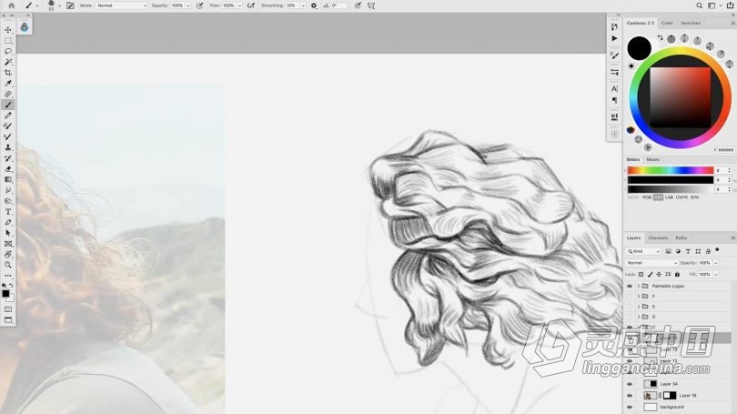Select the Clone Stamp tool
737x414 pixels.
8,147
